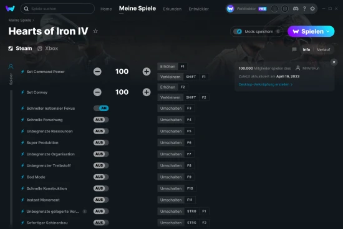Click Umschalten F9 hotkey button
This screenshot has width=343, height=229.
(176, 177)
